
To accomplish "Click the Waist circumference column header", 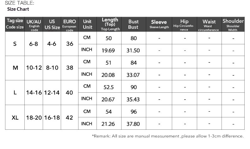I will 209,25.
